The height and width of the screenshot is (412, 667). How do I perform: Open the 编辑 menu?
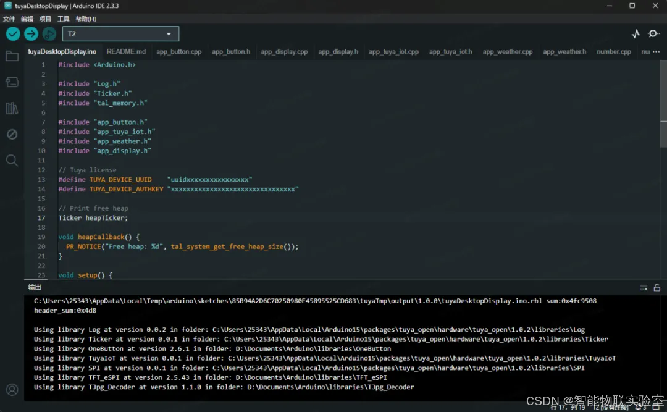point(27,19)
